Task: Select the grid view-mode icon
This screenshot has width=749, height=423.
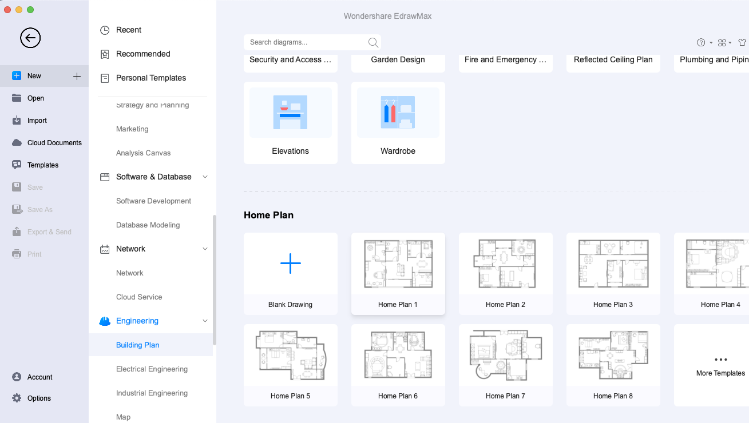Action: pos(722,42)
